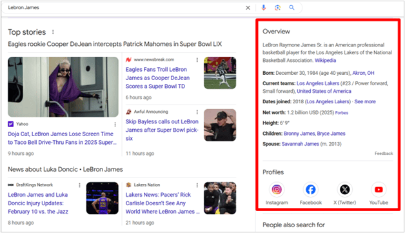Click the Bryce James link

(x=331, y=134)
